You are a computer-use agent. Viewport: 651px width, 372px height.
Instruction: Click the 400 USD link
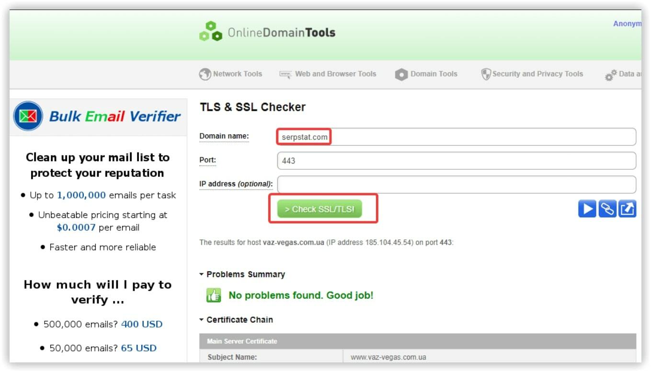pyautogui.click(x=142, y=324)
